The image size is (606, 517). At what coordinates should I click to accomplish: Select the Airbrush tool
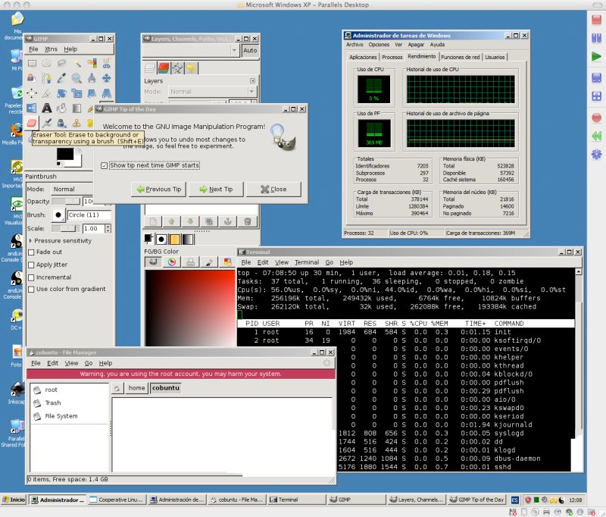(x=47, y=124)
